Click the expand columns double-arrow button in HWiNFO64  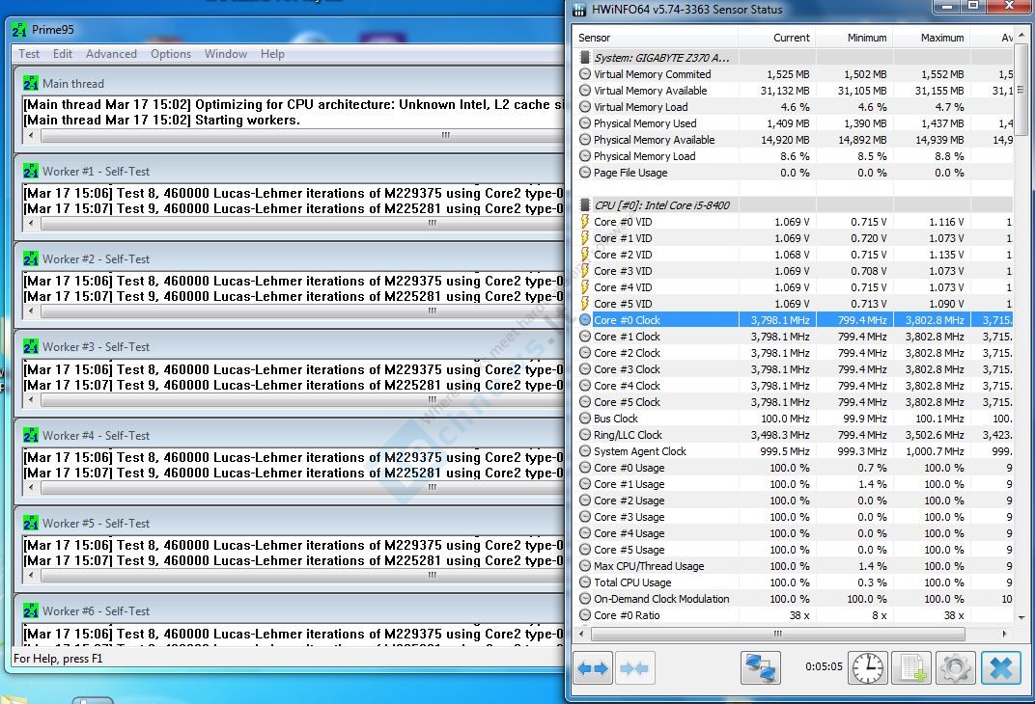tap(593, 668)
